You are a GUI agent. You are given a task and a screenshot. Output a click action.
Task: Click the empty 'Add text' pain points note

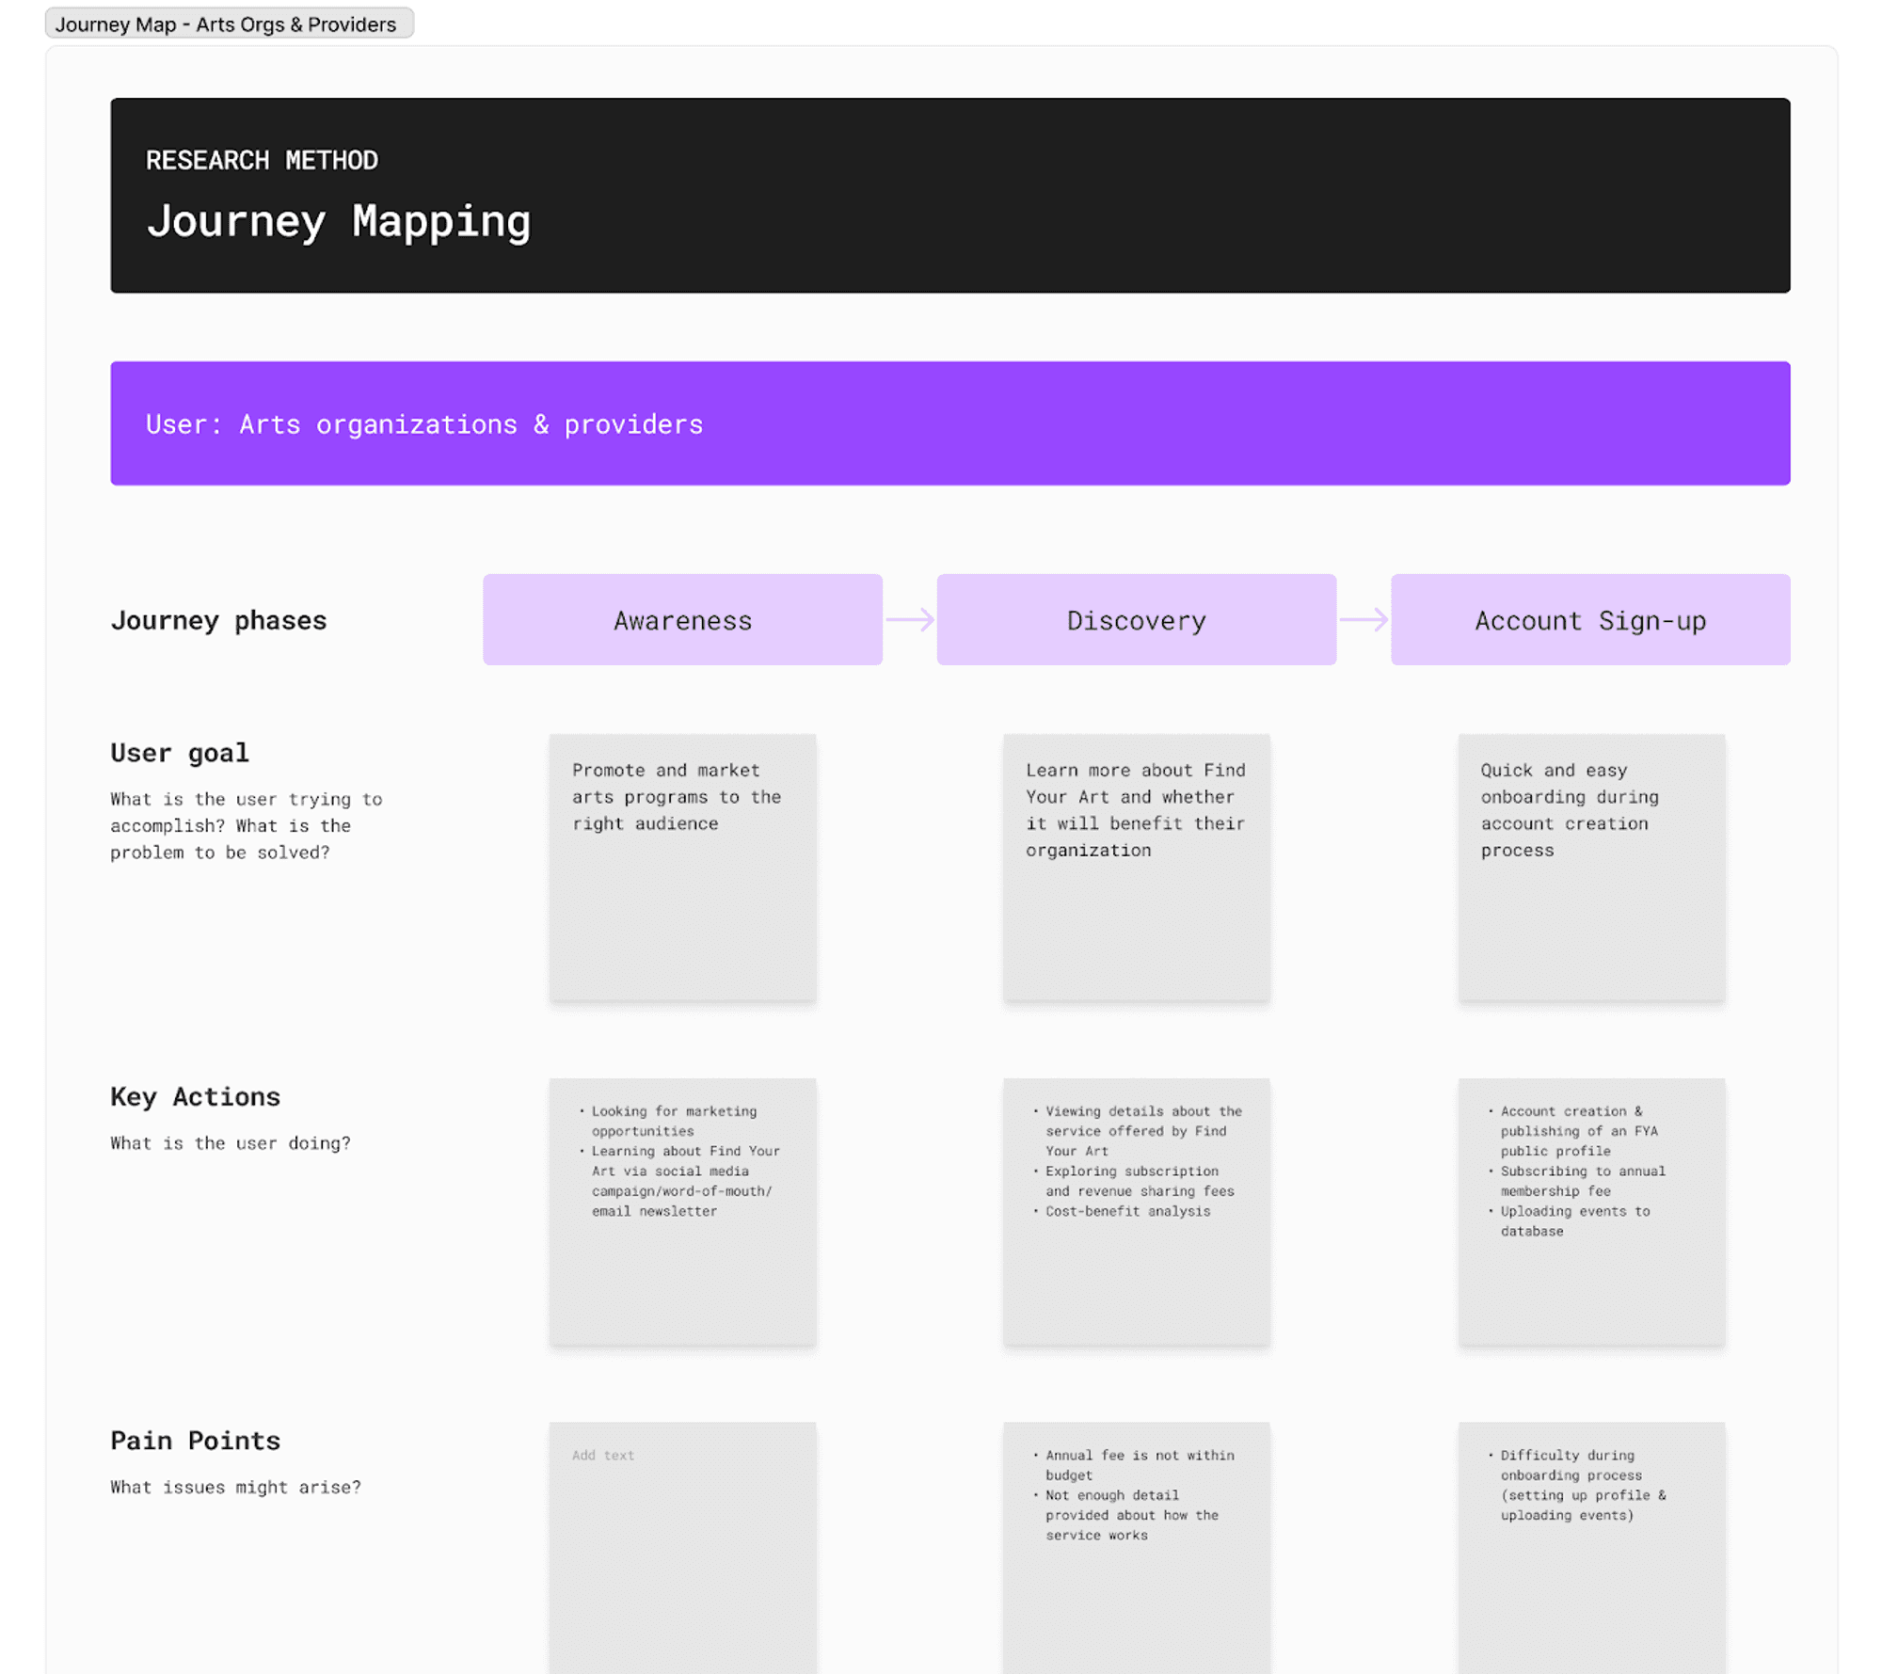(682, 1543)
